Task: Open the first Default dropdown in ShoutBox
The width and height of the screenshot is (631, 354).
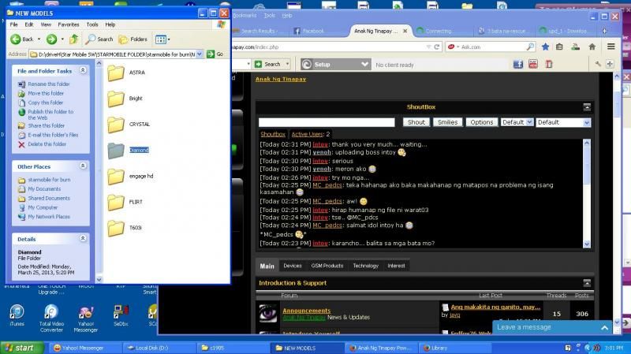Action: coord(517,122)
